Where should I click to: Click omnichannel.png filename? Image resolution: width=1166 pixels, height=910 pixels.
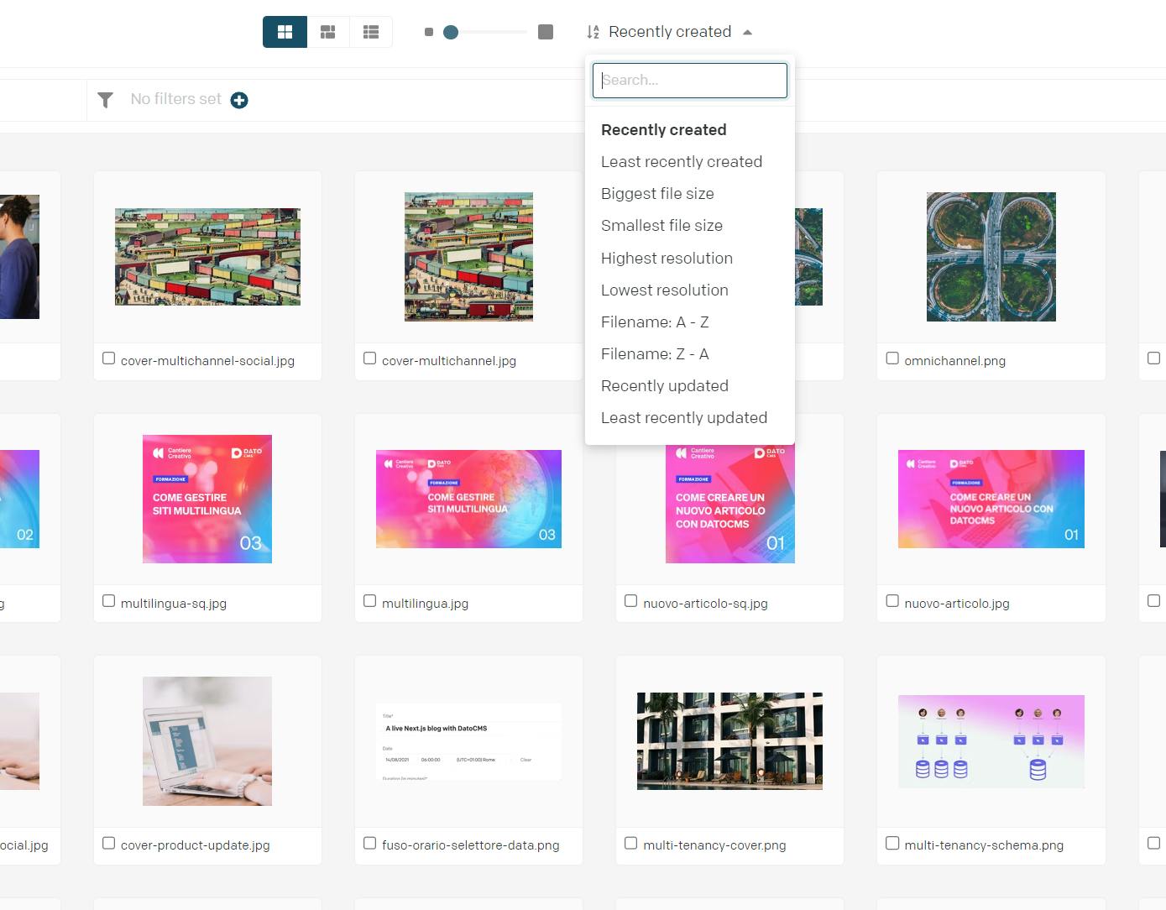(954, 361)
